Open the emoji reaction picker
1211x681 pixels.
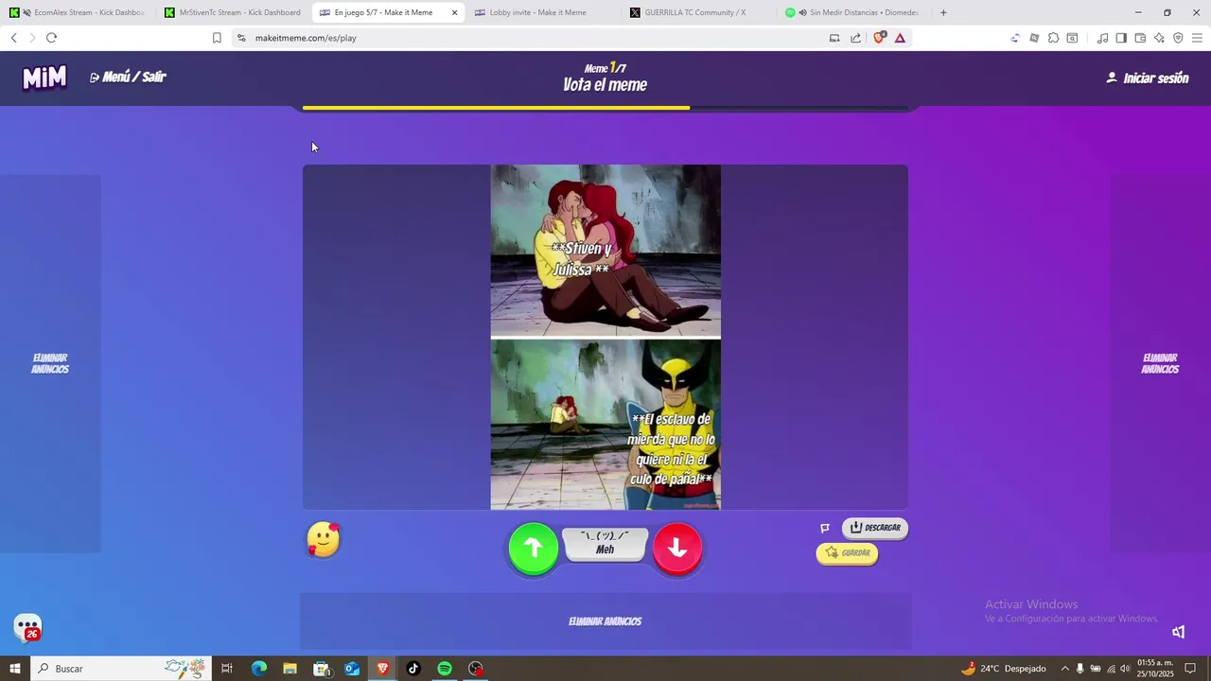pyautogui.click(x=324, y=539)
